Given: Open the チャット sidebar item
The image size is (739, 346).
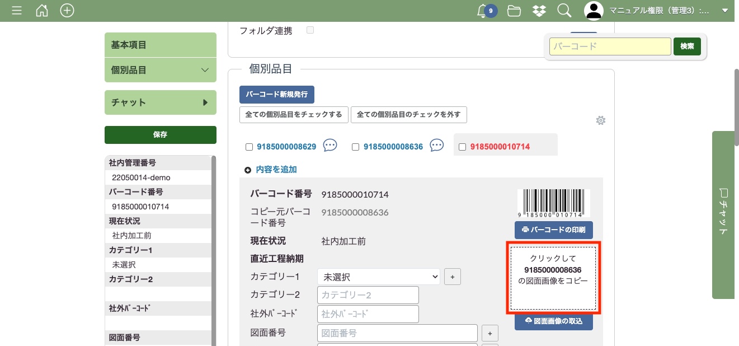Looking at the screenshot, I should click(160, 102).
